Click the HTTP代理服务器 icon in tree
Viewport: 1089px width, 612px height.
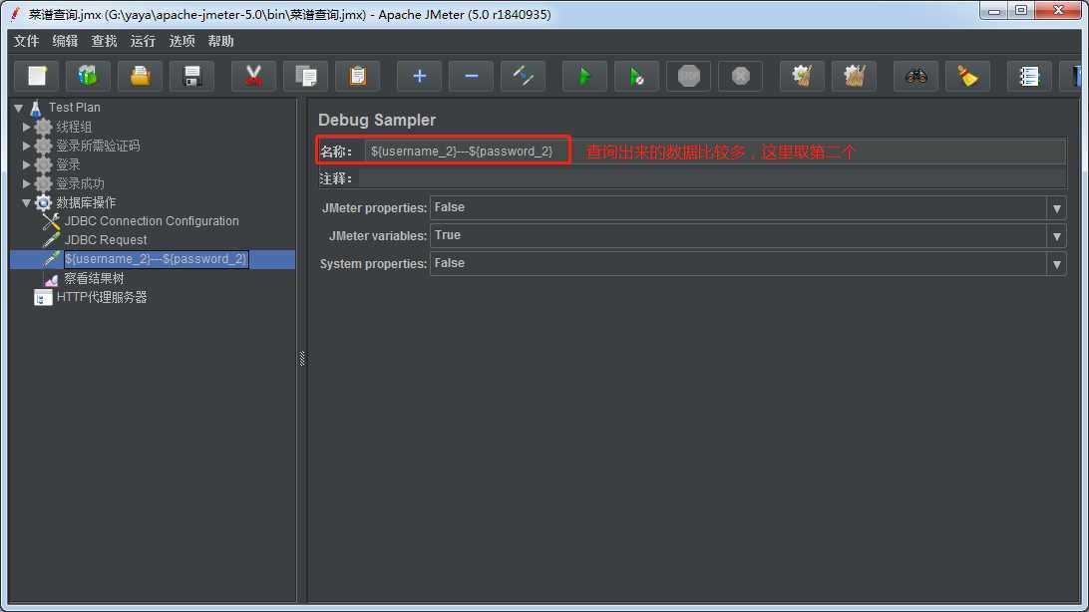point(43,298)
